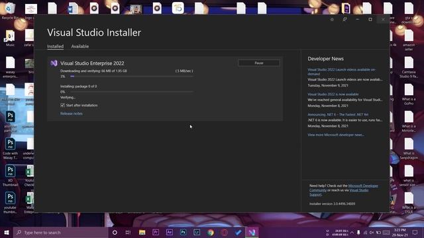Click the send feedback icon in title bar
Screen dimensions: 424x238
pyautogui.click(x=344, y=19)
